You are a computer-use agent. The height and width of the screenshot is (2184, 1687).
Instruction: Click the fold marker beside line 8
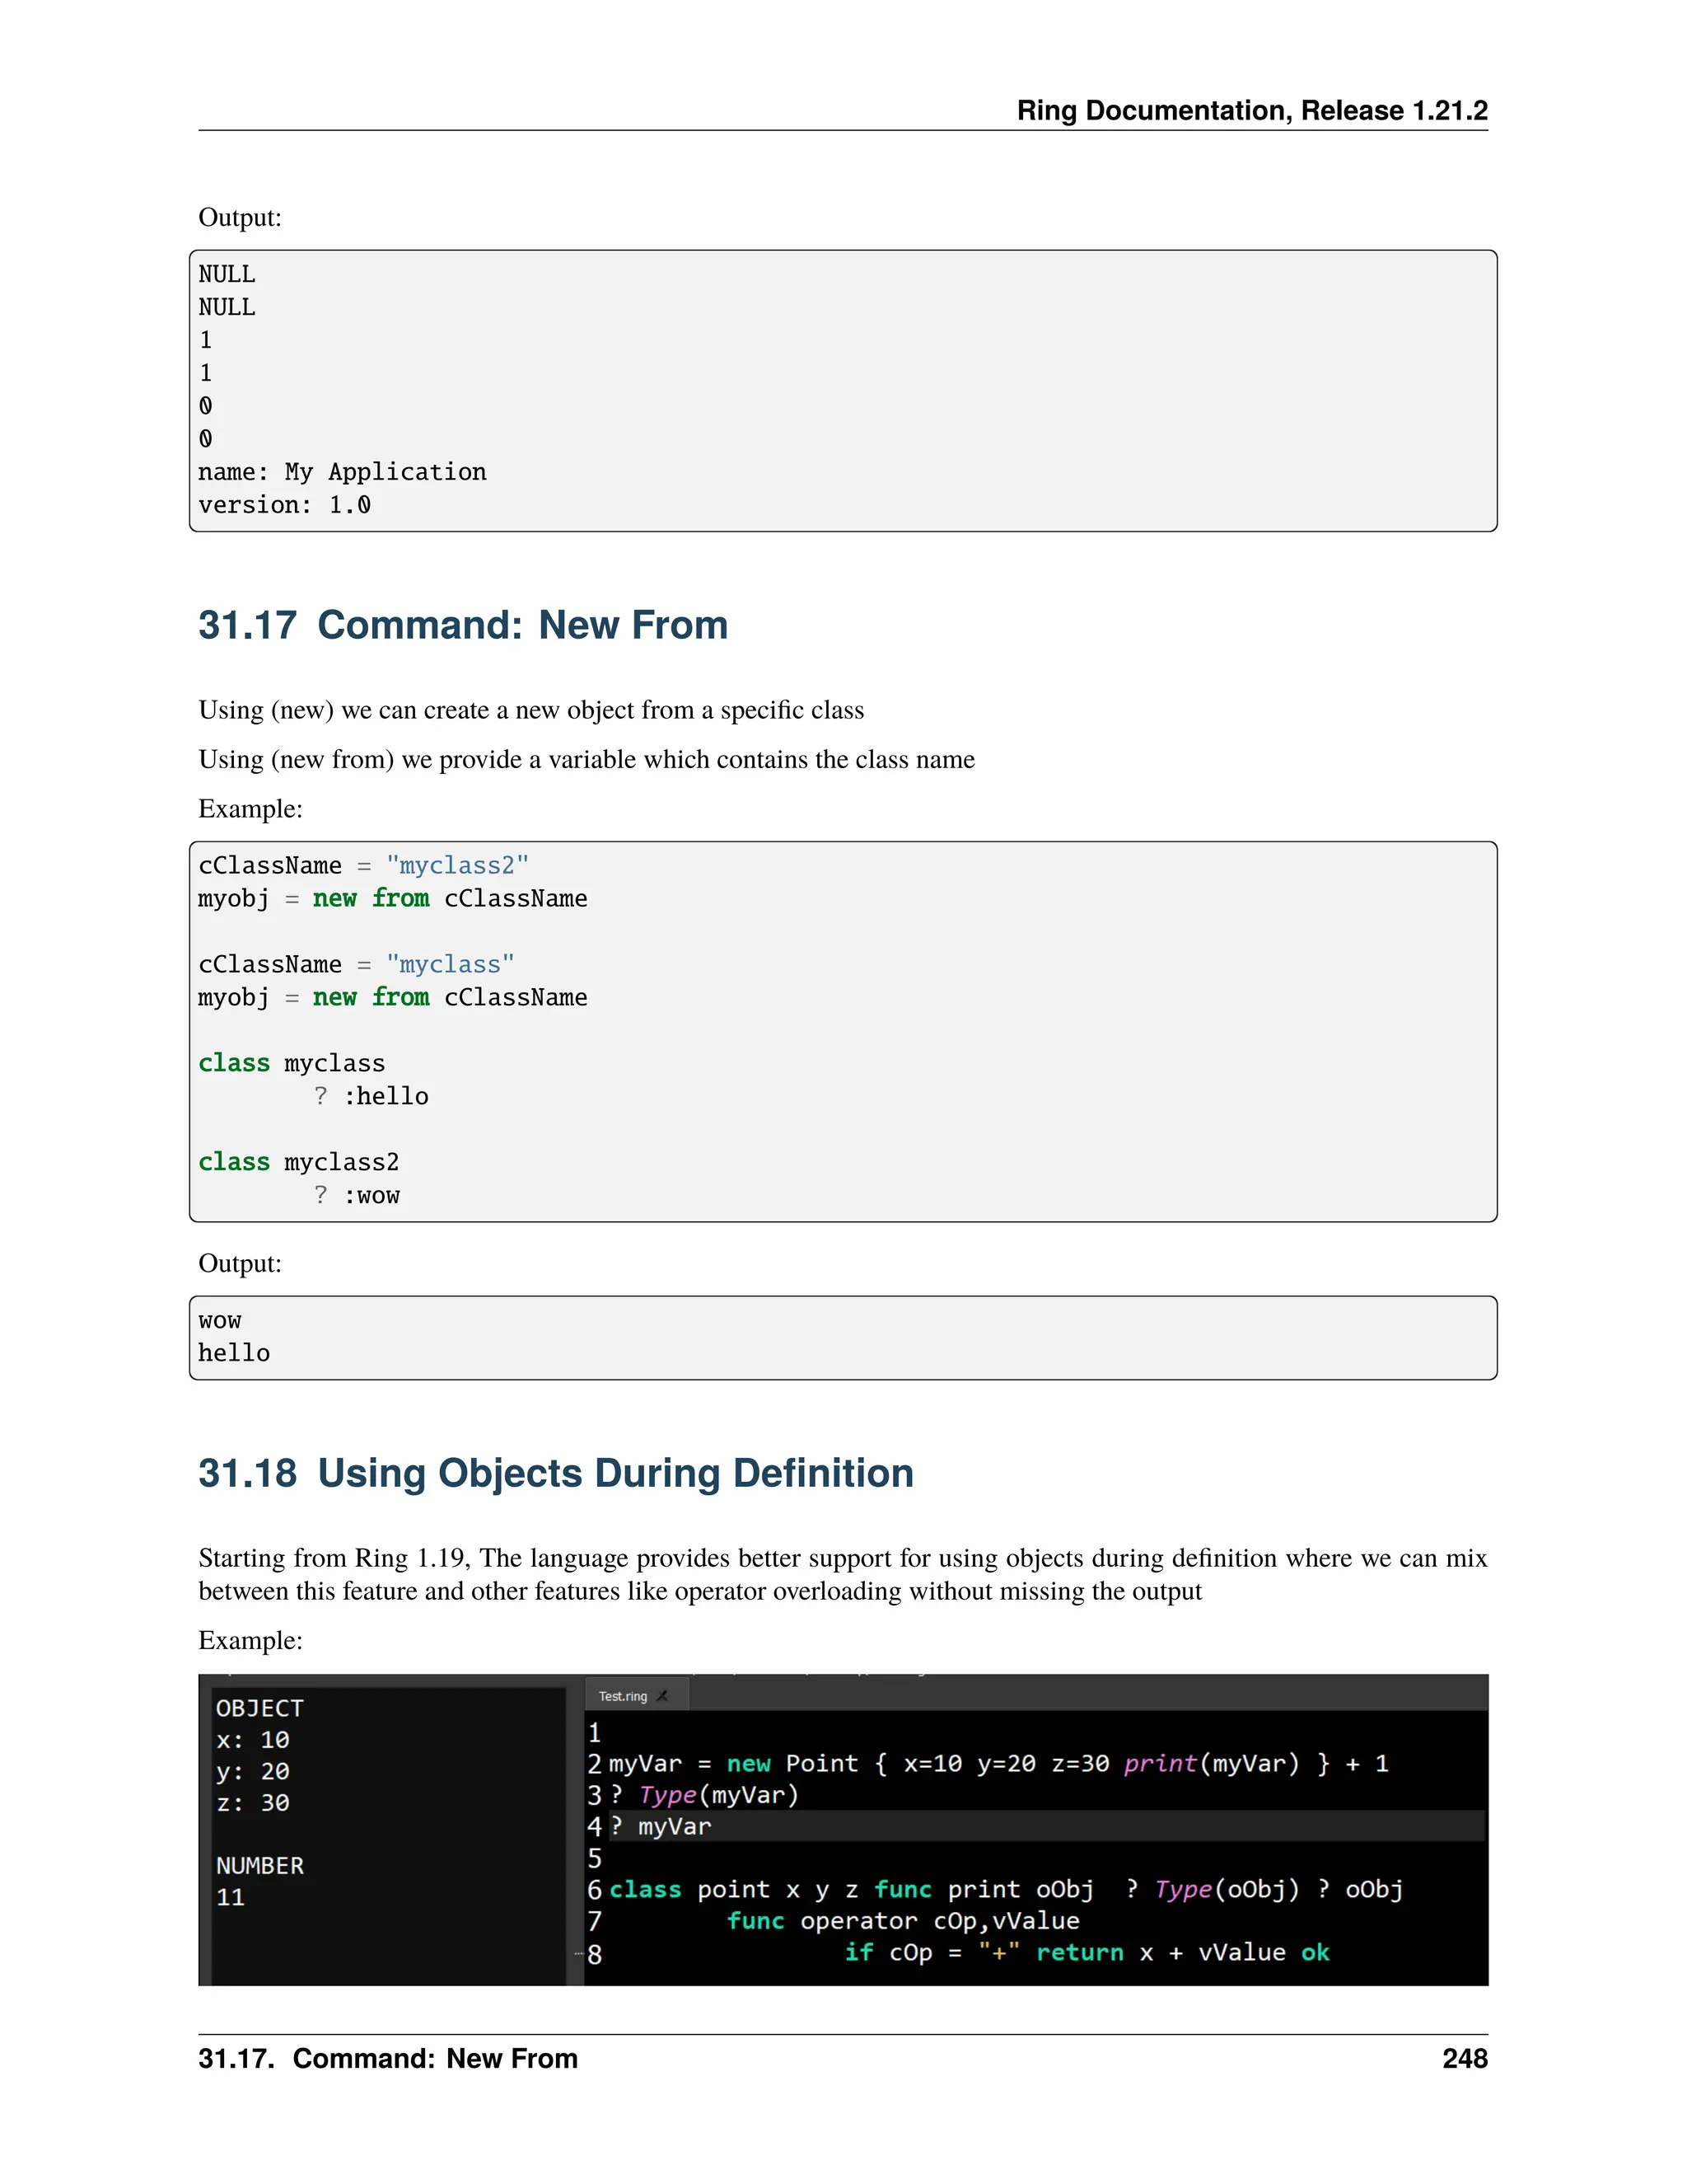[578, 1953]
